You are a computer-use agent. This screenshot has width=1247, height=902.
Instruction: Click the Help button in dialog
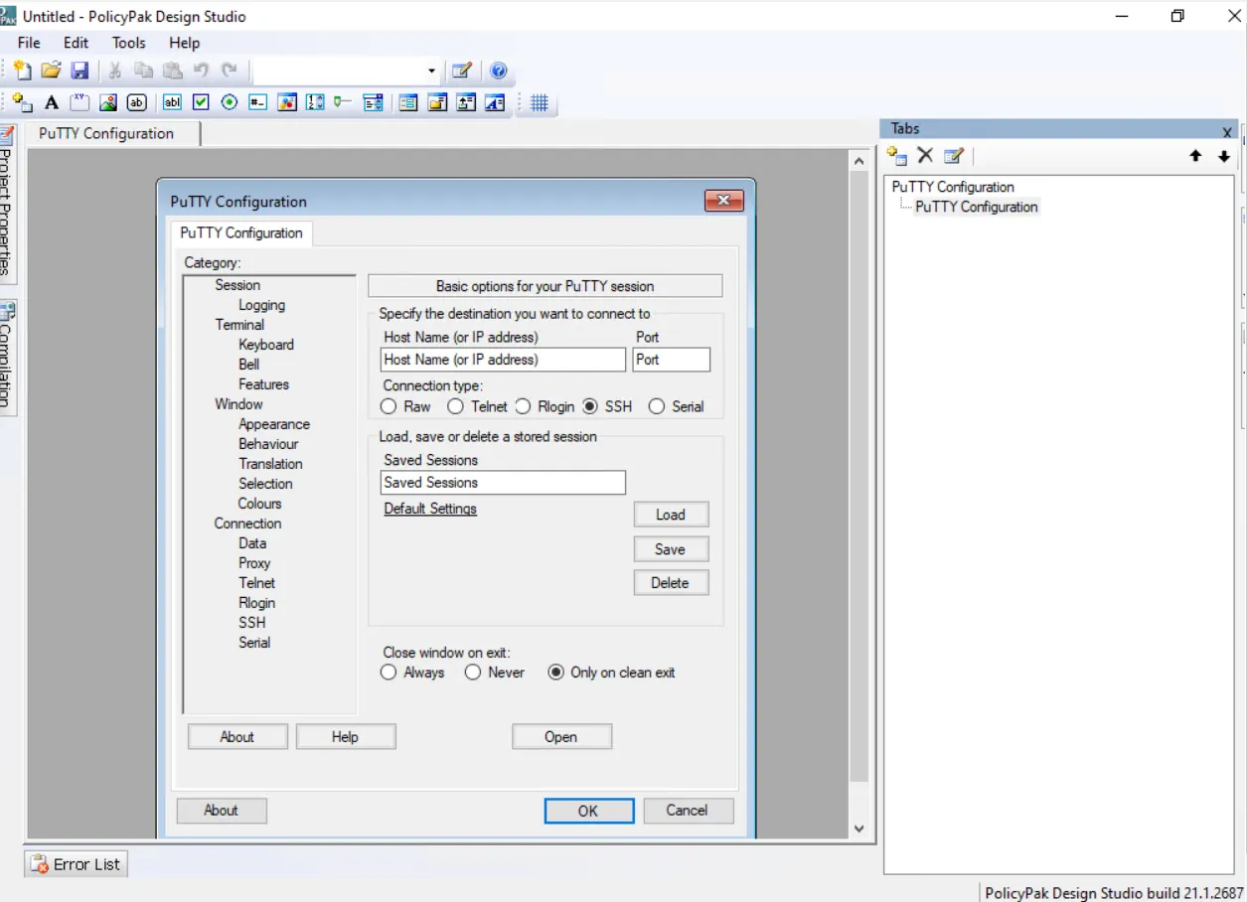[x=346, y=737]
